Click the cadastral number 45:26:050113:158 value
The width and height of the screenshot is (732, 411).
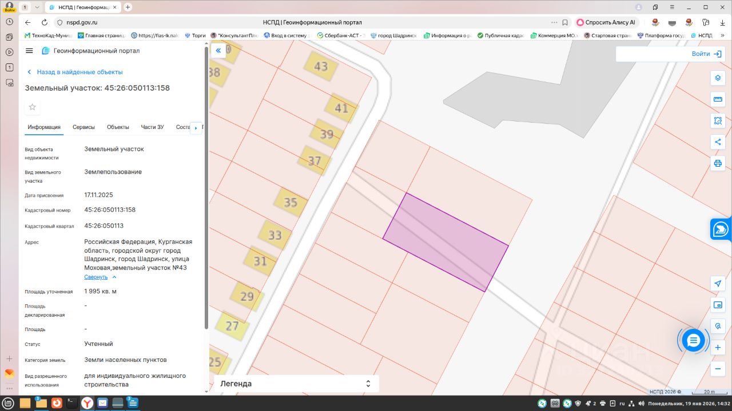point(110,209)
